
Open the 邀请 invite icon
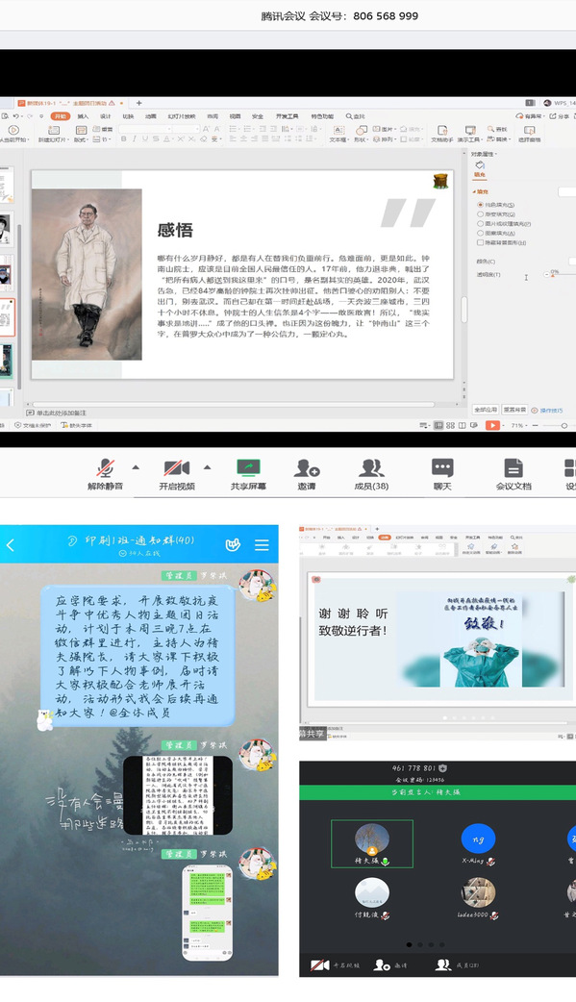(x=307, y=474)
